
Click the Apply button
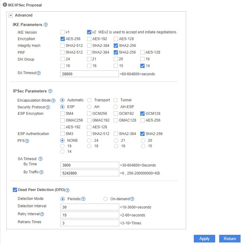[204, 238]
